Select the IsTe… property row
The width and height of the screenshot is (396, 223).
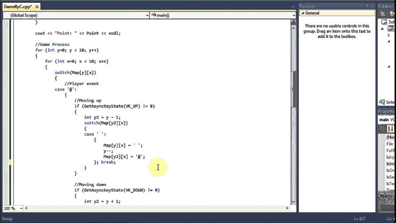[x=390, y=184]
